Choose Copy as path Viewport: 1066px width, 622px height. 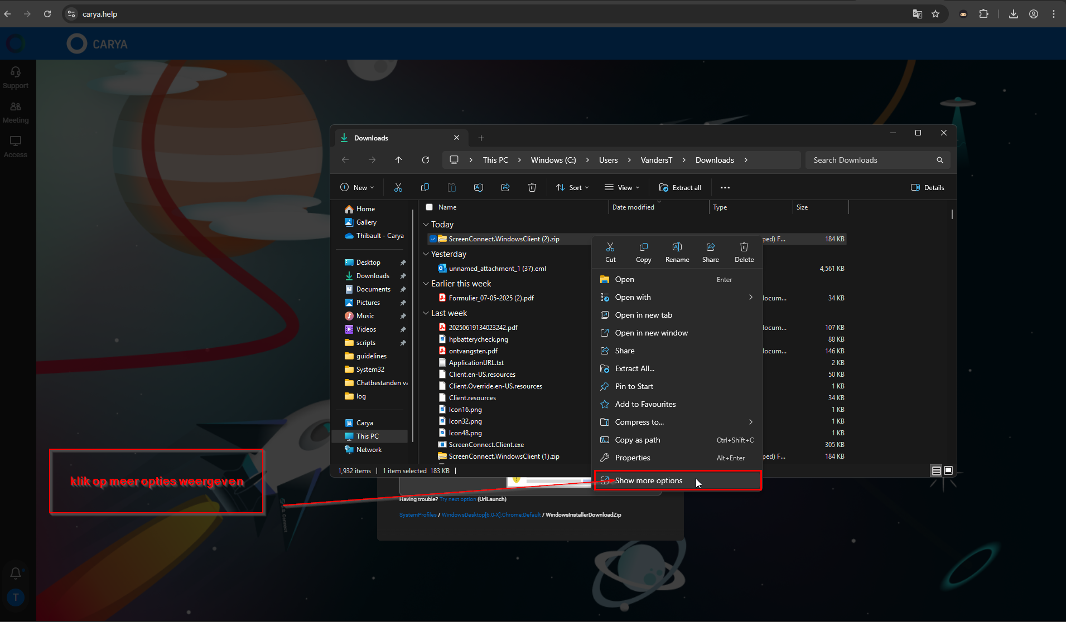pos(677,440)
